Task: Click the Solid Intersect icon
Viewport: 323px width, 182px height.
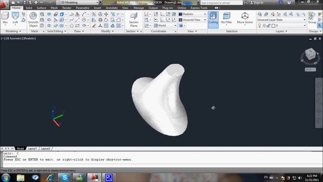Action: [x=49, y=26]
